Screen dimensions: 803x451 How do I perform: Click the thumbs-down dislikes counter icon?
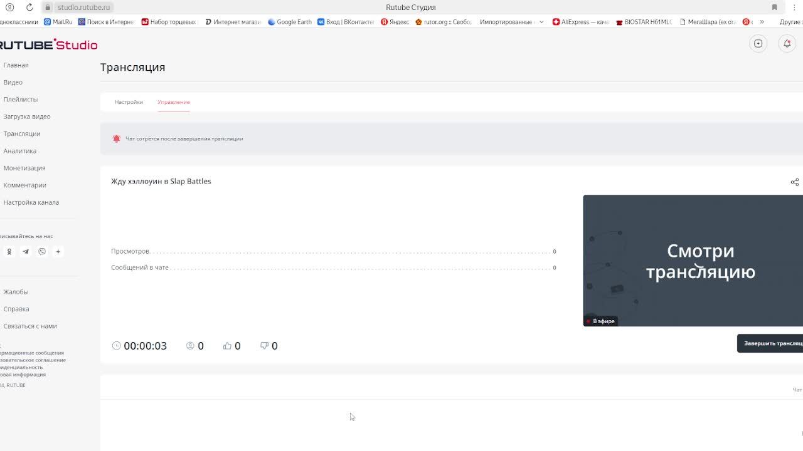(264, 346)
